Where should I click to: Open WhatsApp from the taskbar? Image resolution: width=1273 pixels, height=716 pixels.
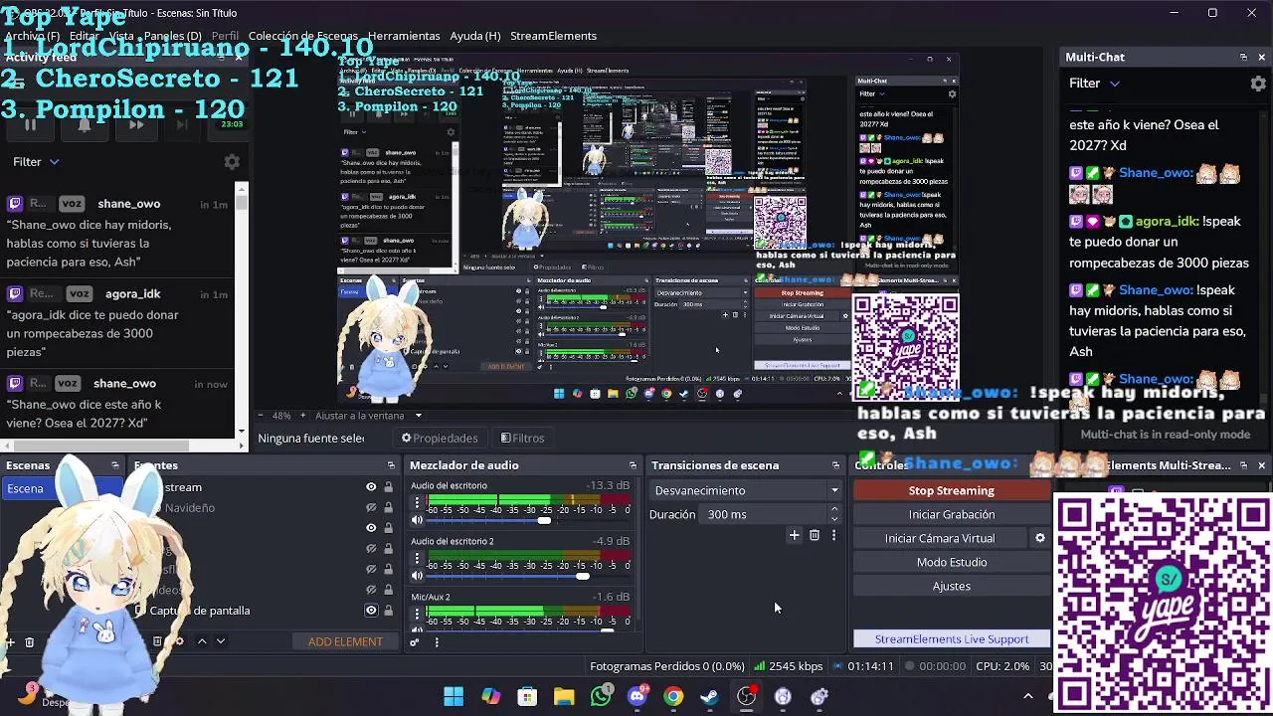(x=601, y=696)
